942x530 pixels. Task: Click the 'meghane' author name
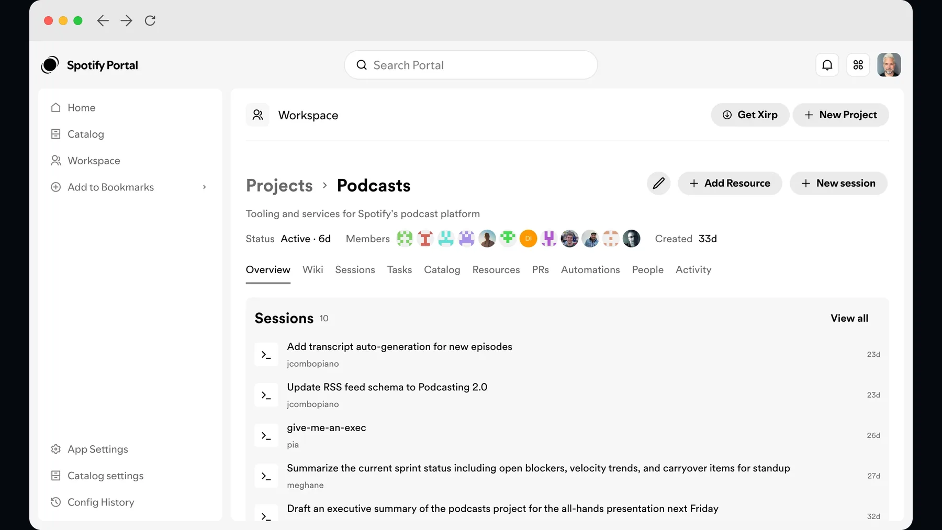(x=305, y=486)
